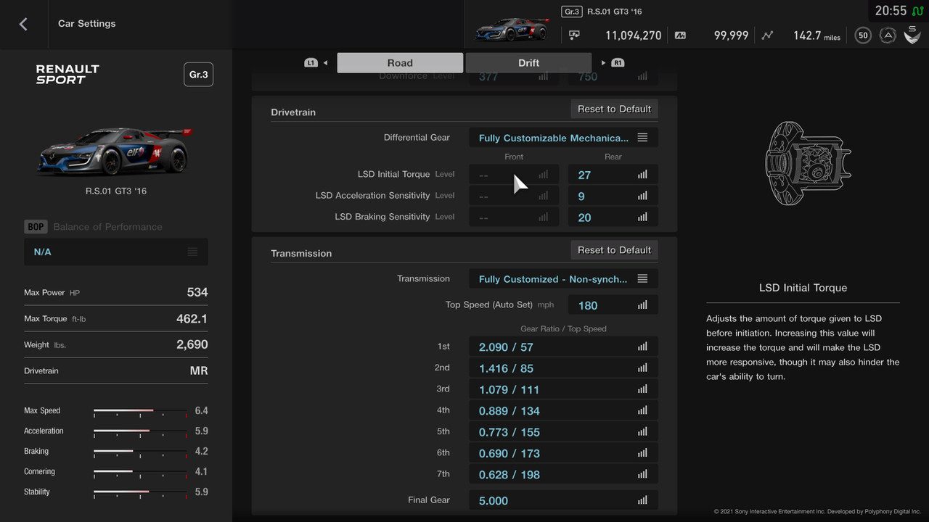Adjust 6th gear ratio 0.690 / 173

[563, 453]
